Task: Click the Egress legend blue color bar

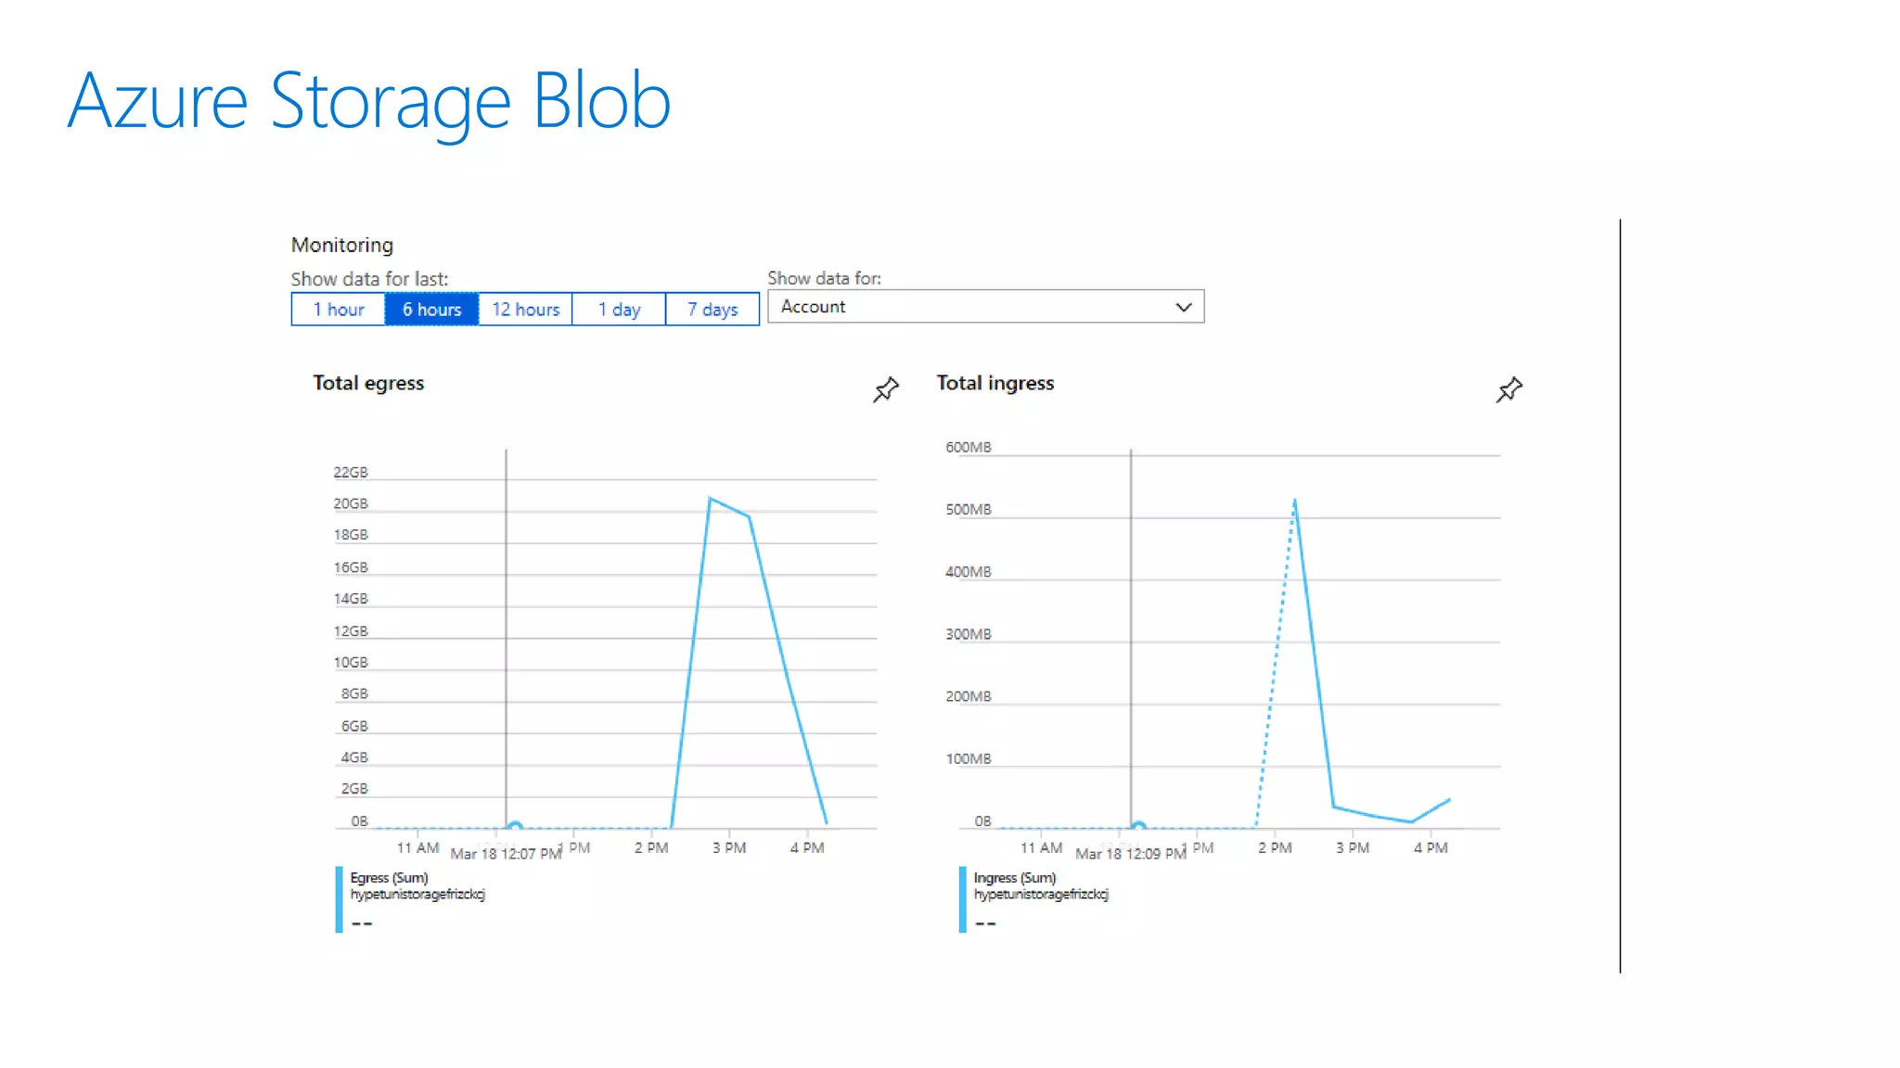Action: pos(339,899)
